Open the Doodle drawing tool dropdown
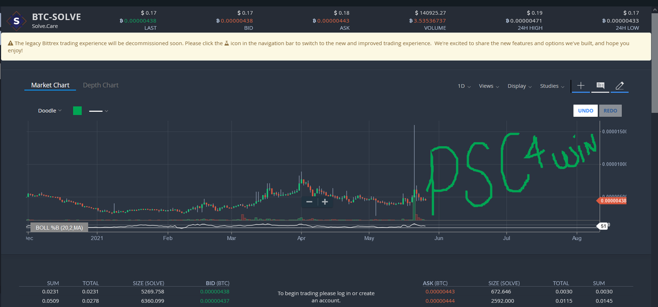This screenshot has height=307, width=658. 49,111
